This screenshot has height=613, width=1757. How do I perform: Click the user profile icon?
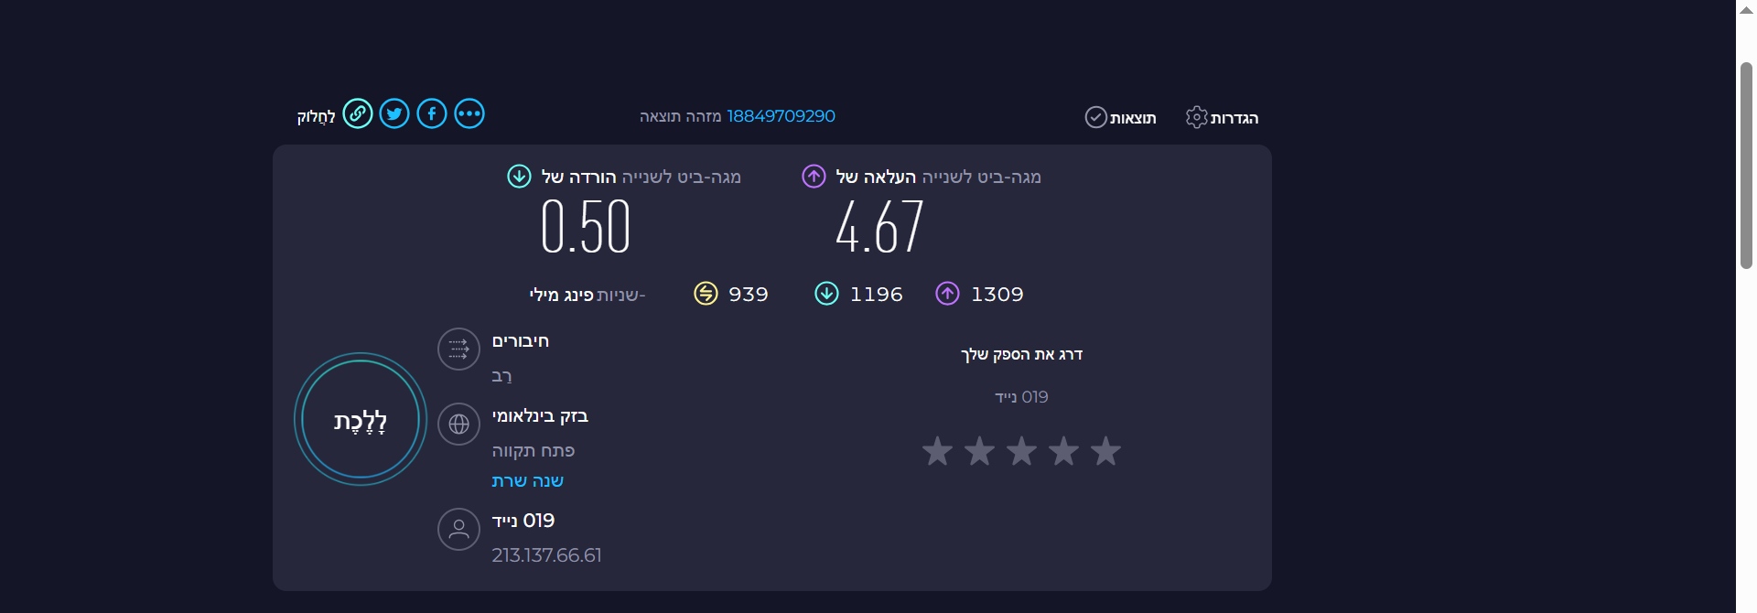(x=458, y=529)
